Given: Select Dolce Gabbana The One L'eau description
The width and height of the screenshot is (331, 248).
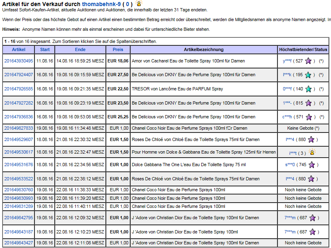Looking at the screenshot, I should tap(189, 165).
